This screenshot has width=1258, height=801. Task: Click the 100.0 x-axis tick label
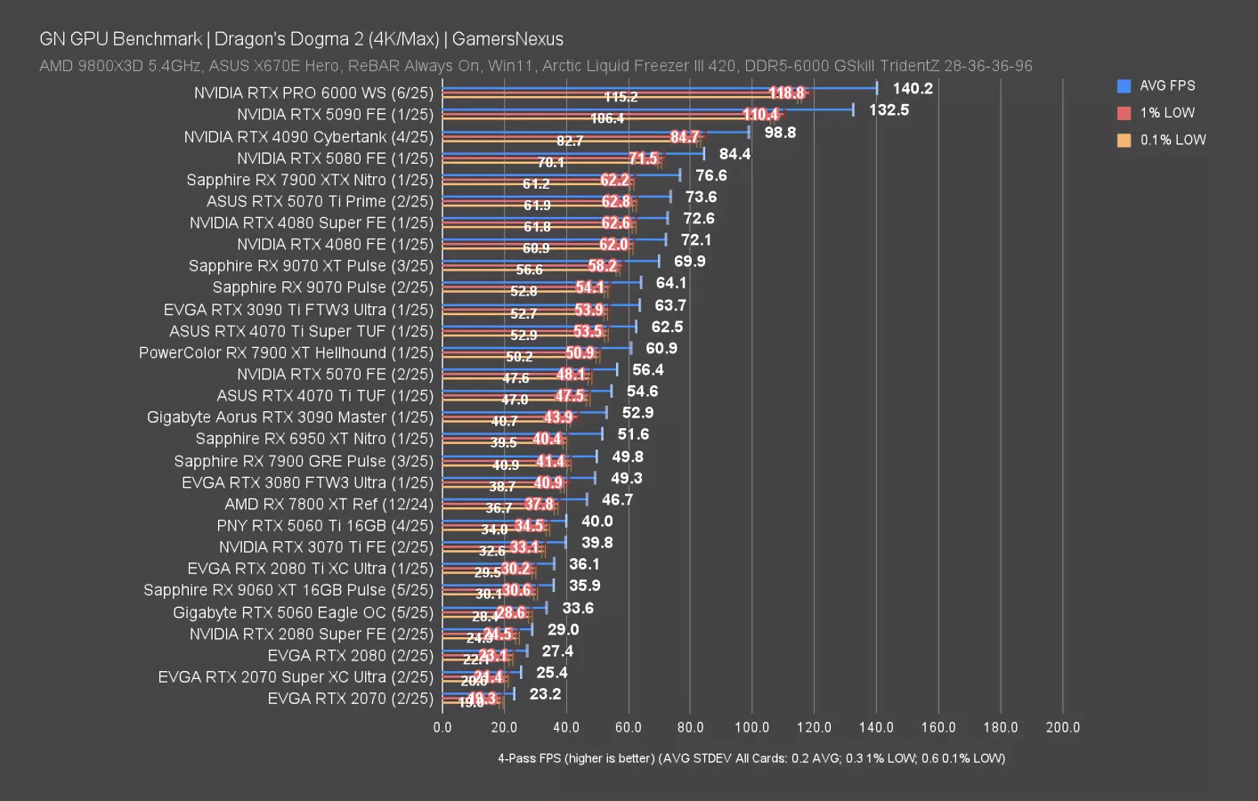(751, 727)
